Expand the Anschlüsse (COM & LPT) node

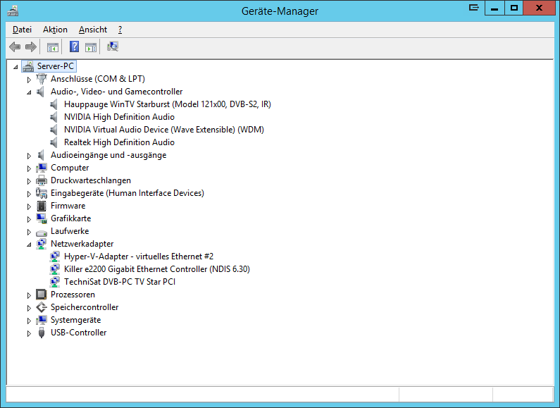pos(29,79)
